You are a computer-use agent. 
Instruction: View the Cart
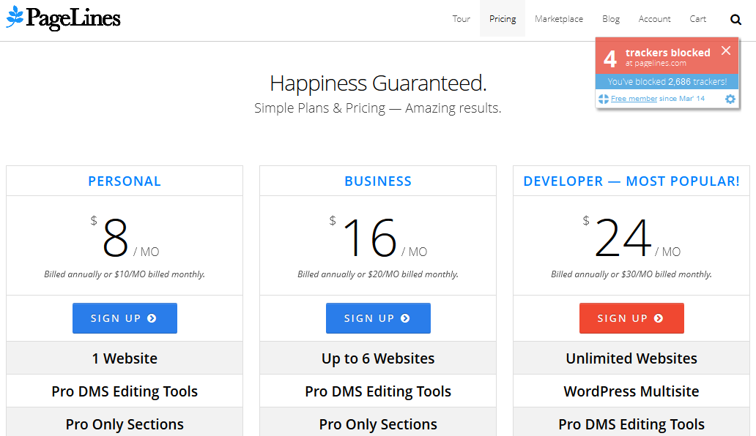[698, 19]
